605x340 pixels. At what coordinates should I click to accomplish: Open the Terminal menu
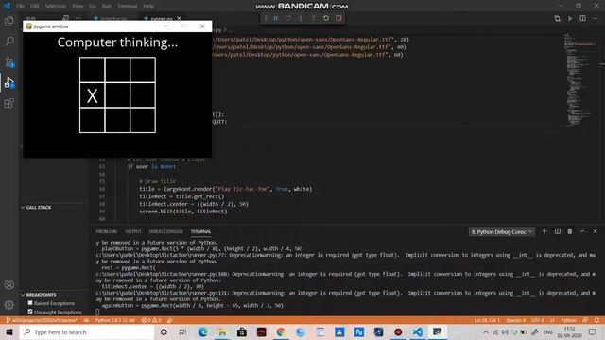coord(127,6)
